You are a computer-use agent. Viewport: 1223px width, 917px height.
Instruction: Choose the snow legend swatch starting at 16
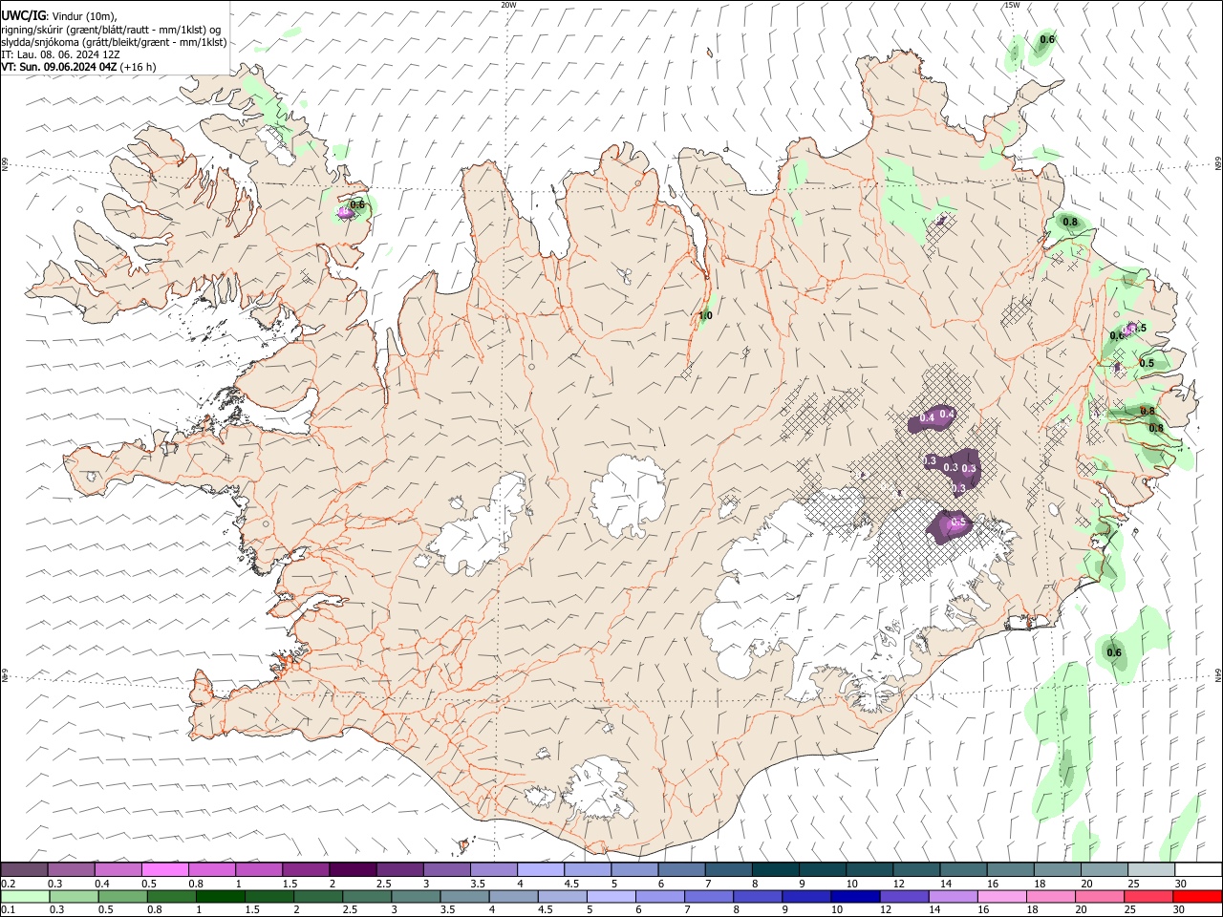[x=1009, y=869]
